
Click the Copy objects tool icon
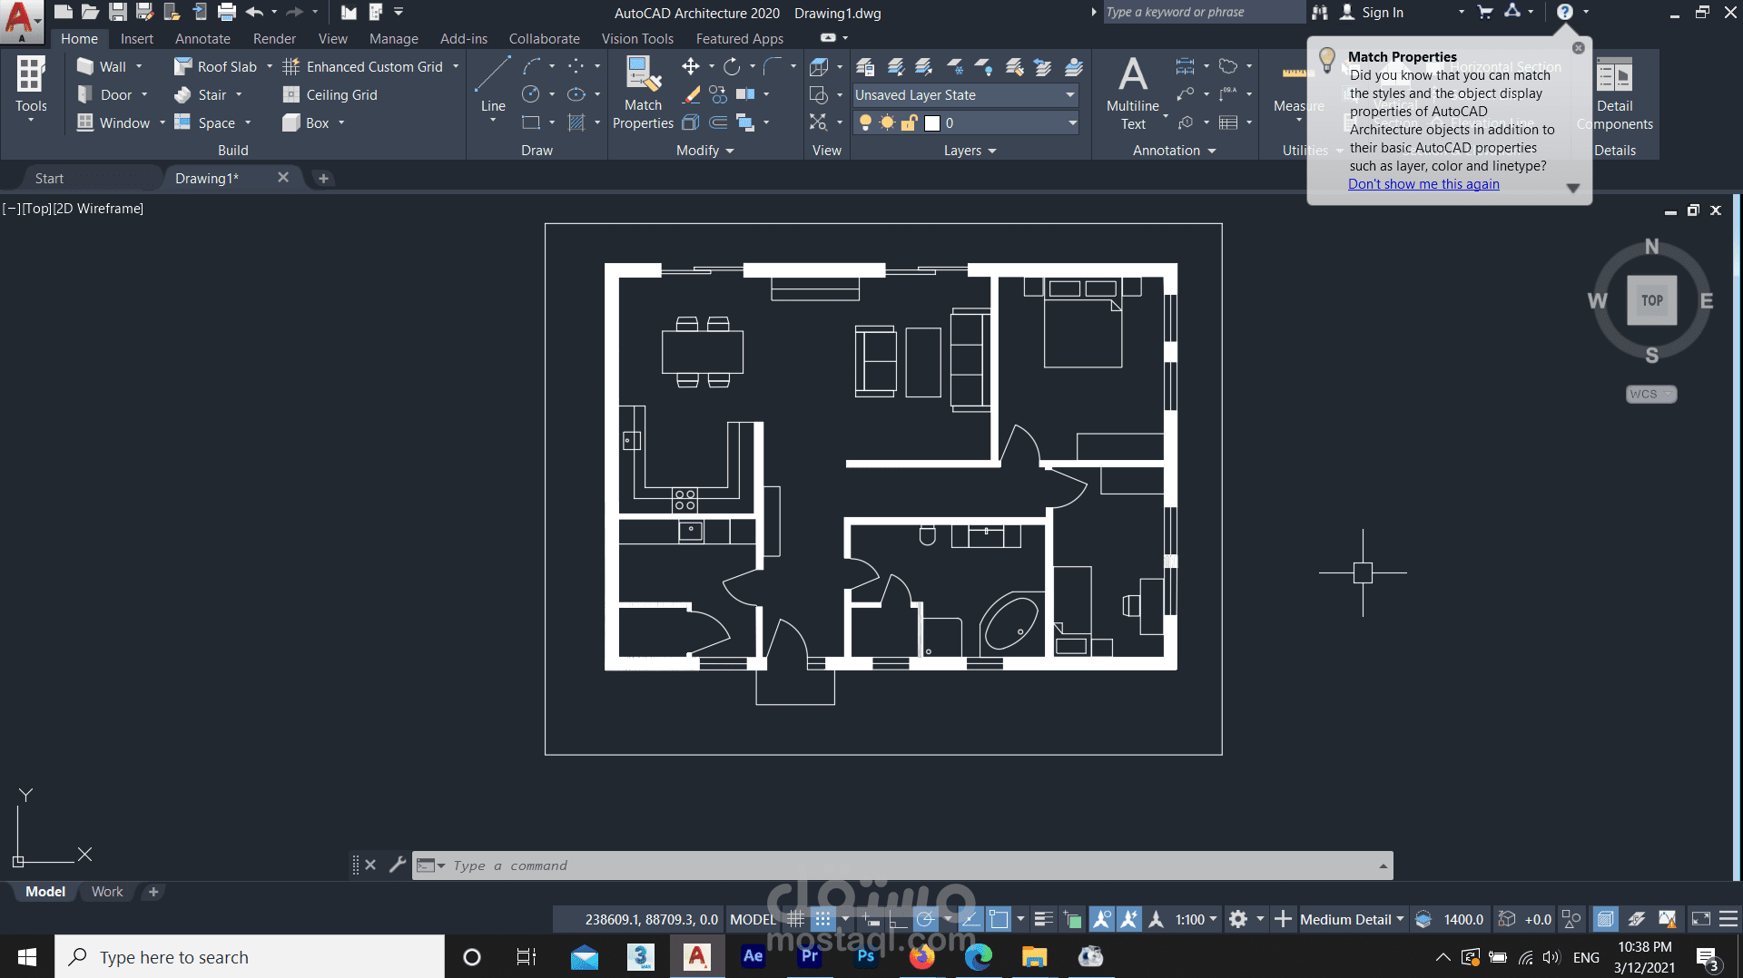[718, 94]
